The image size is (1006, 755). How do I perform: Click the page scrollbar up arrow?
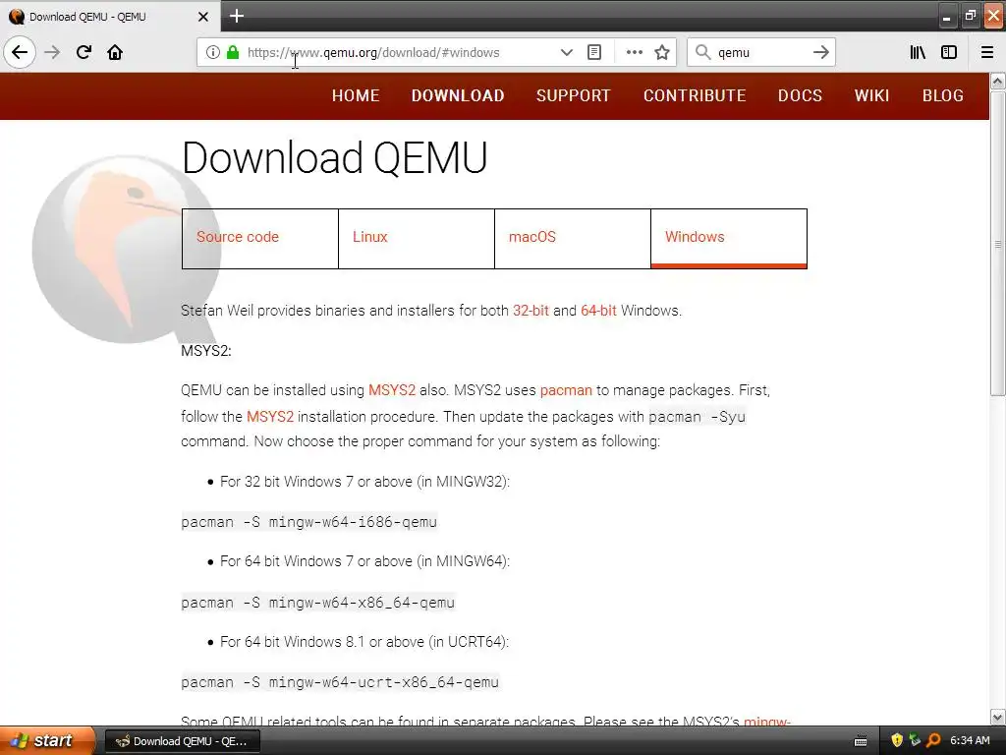pos(998,81)
